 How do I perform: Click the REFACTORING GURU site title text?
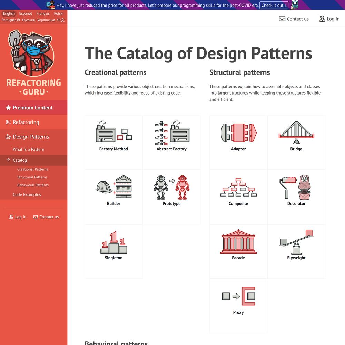tap(34, 87)
